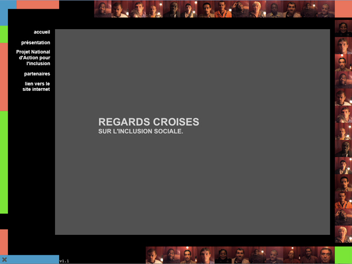
Task: Open right column portrait of man wearing glasses
Action: point(343,80)
